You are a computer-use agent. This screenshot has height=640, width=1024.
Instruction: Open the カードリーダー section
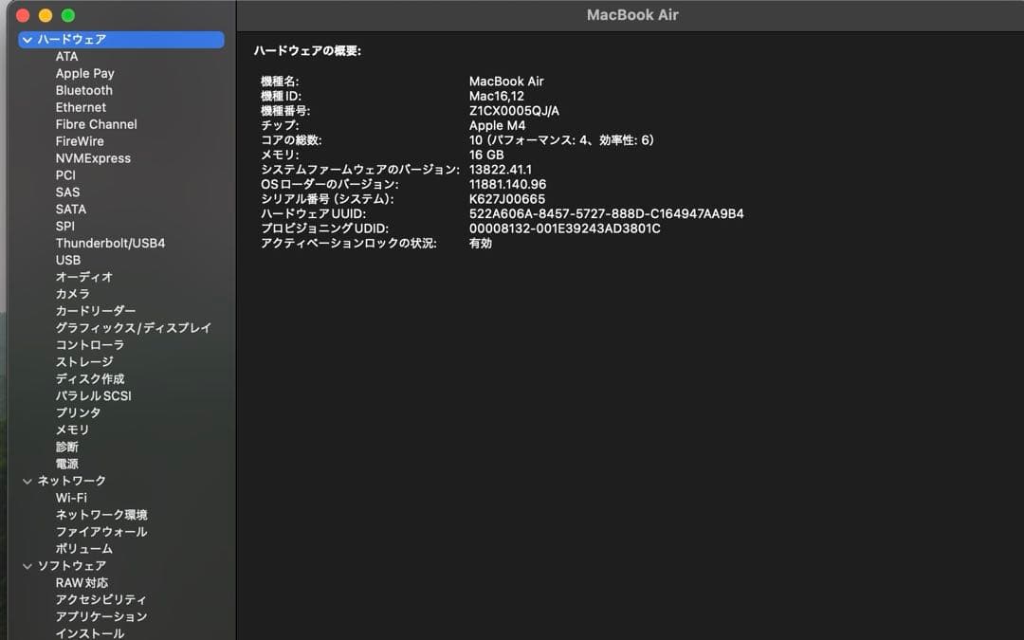(94, 310)
